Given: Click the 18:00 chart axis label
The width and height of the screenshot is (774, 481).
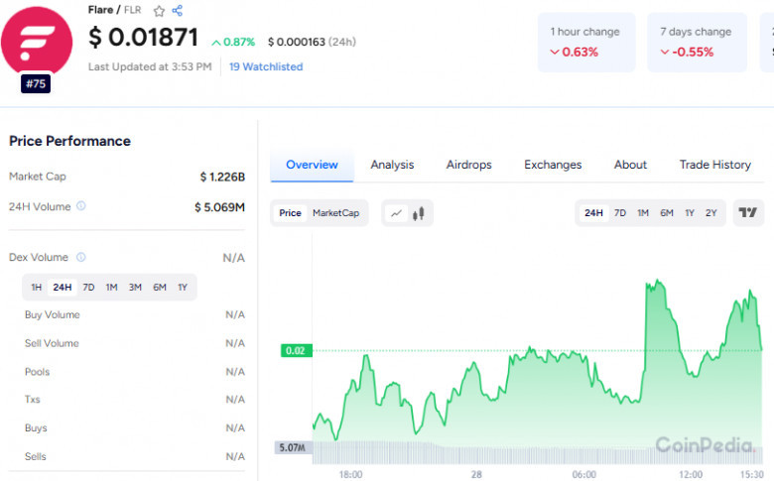Looking at the screenshot, I should (x=350, y=475).
